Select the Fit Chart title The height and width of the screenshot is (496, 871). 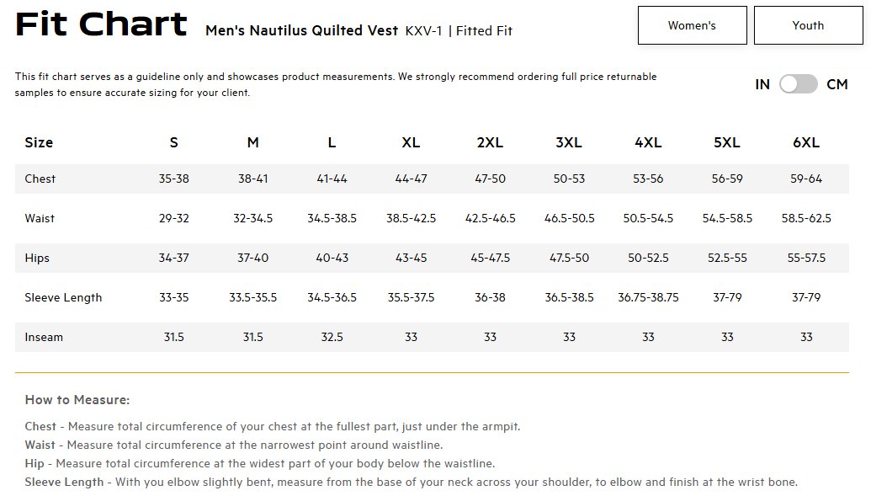coord(101,24)
